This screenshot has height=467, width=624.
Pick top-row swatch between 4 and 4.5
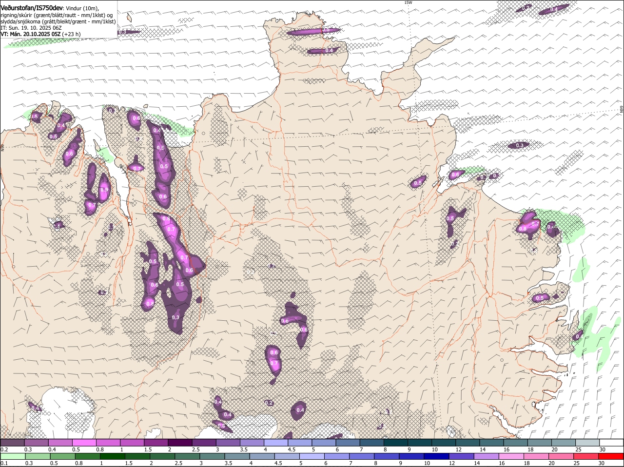tap(276, 443)
